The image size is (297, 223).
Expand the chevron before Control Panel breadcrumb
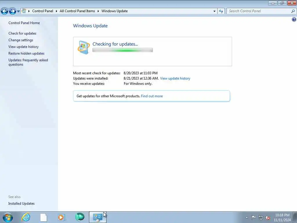(x=29, y=11)
